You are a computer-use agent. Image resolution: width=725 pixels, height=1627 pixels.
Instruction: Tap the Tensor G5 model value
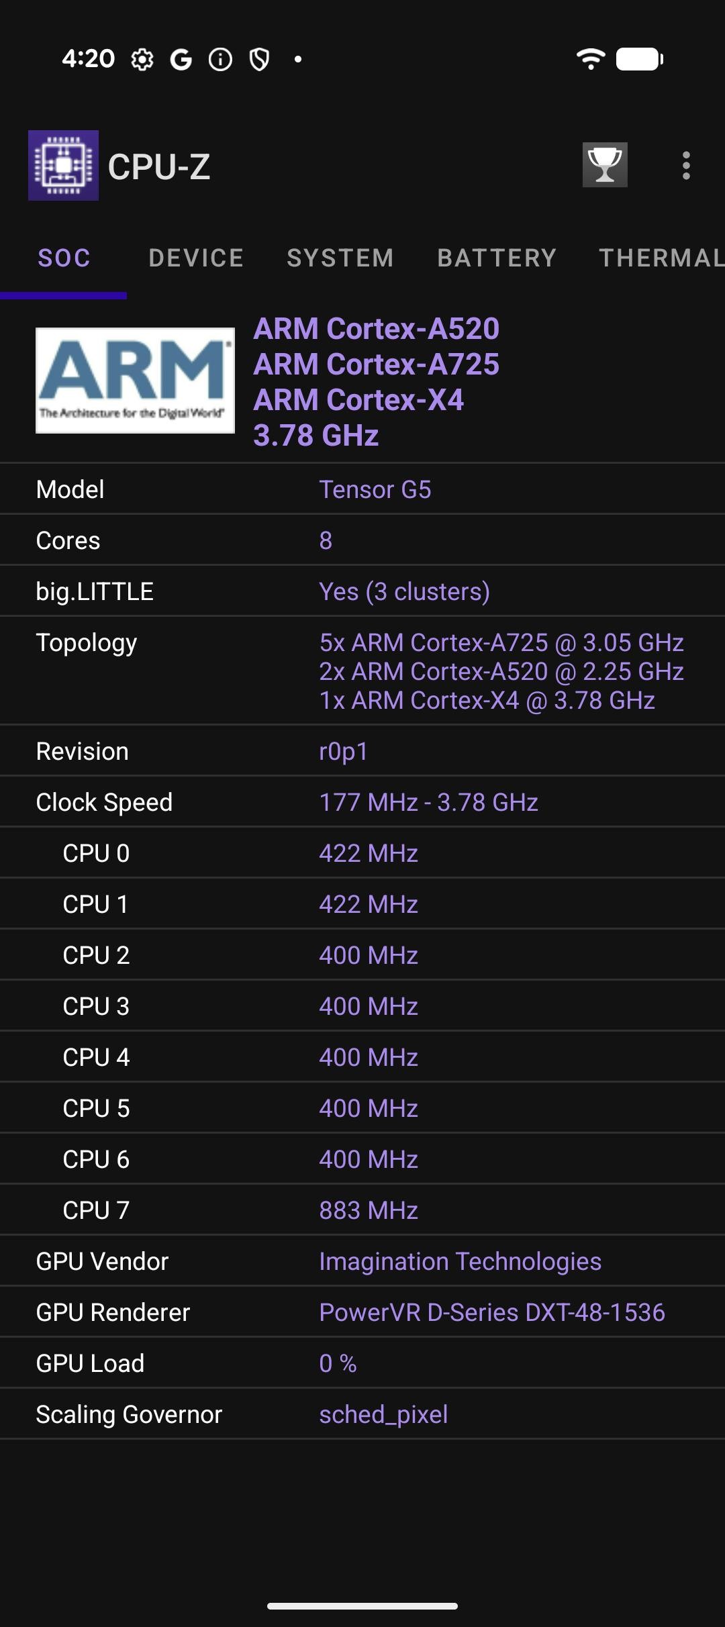375,490
